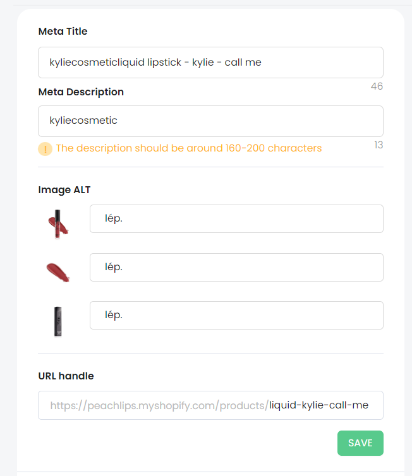Click the Meta Description input field
Viewport: 412px width, 476px height.
[x=210, y=121]
